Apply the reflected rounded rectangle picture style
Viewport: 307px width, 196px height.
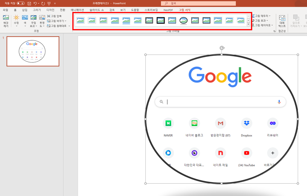pyautogui.click(x=126, y=20)
